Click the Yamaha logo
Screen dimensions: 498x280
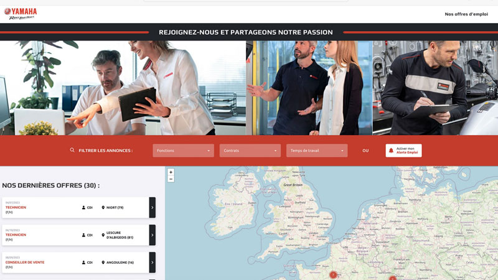coord(21,13)
